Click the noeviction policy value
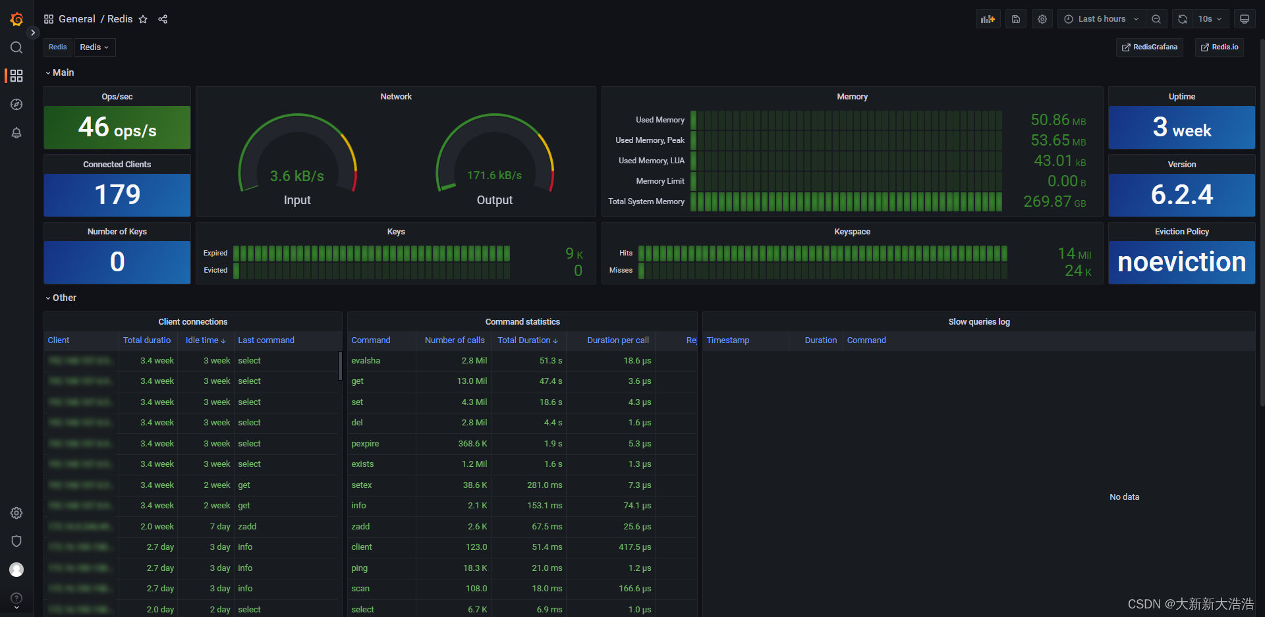Image resolution: width=1265 pixels, height=617 pixels. [x=1182, y=262]
